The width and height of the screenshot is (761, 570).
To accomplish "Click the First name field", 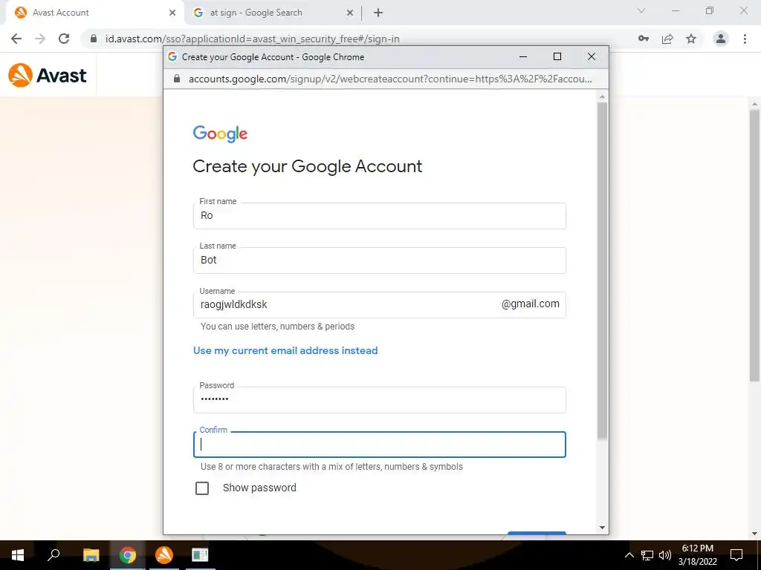I will pos(380,216).
